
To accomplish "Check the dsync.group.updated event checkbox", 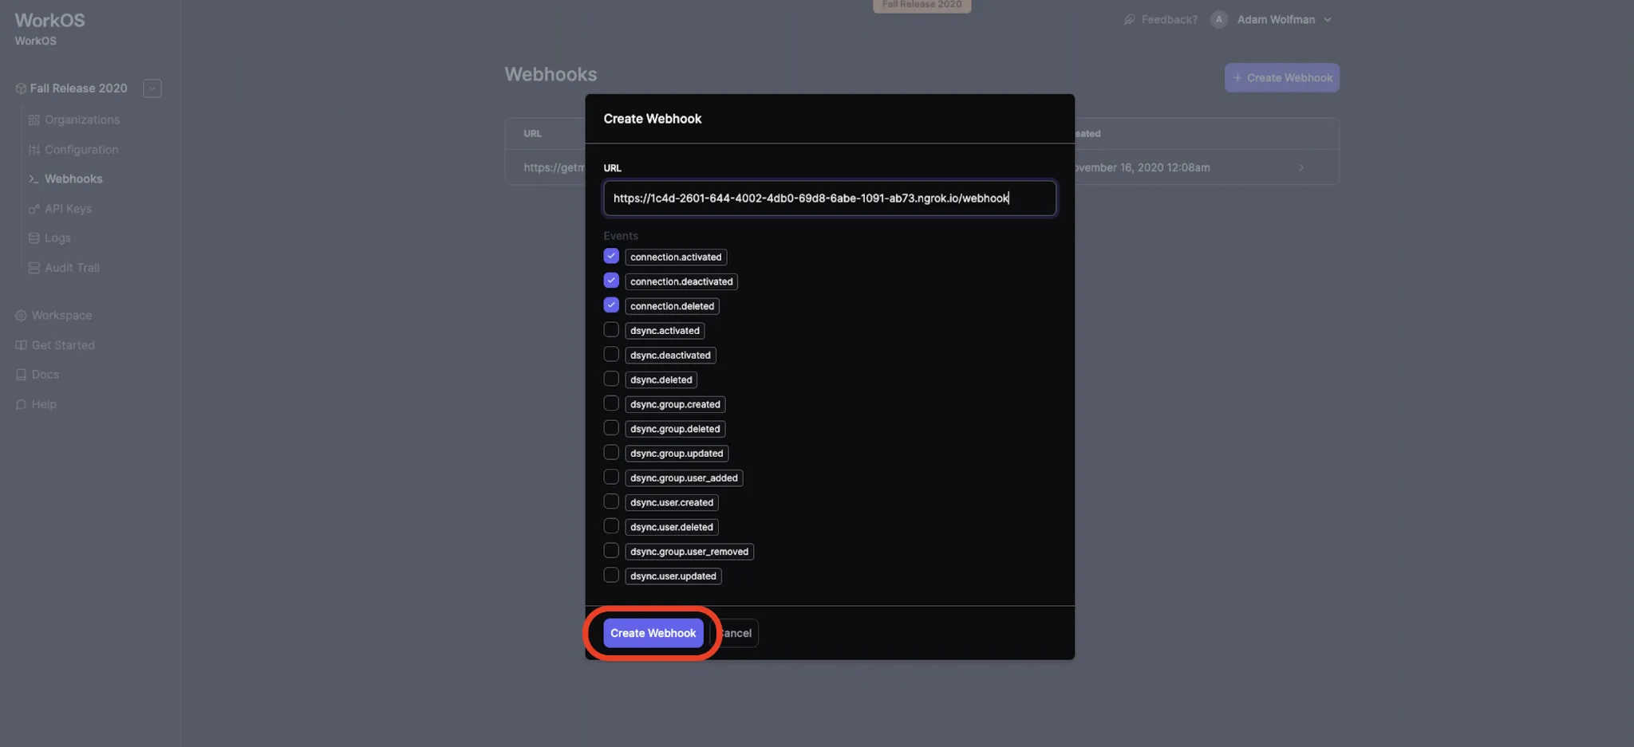I will click(611, 453).
